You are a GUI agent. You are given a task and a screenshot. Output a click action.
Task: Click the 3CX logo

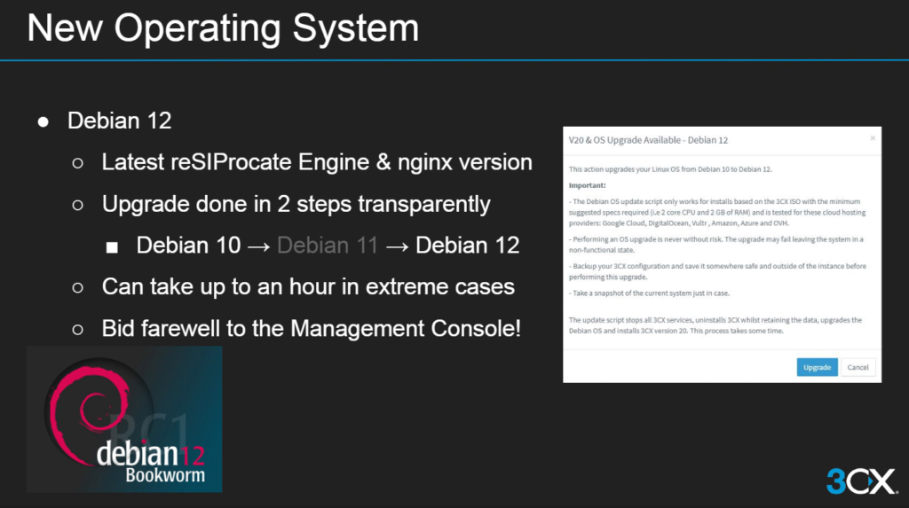pos(861,481)
